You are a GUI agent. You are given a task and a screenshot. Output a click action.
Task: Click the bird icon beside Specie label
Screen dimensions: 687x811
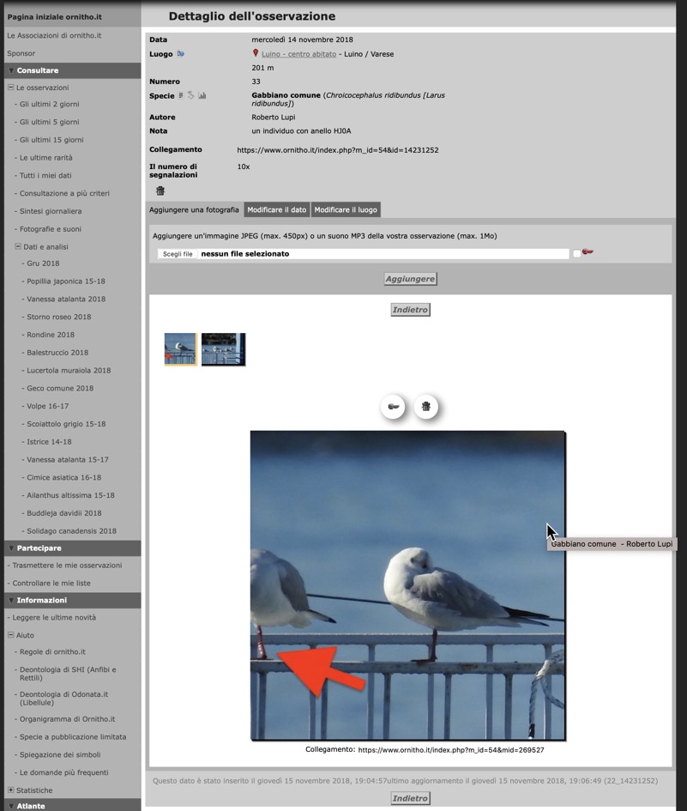(x=191, y=95)
